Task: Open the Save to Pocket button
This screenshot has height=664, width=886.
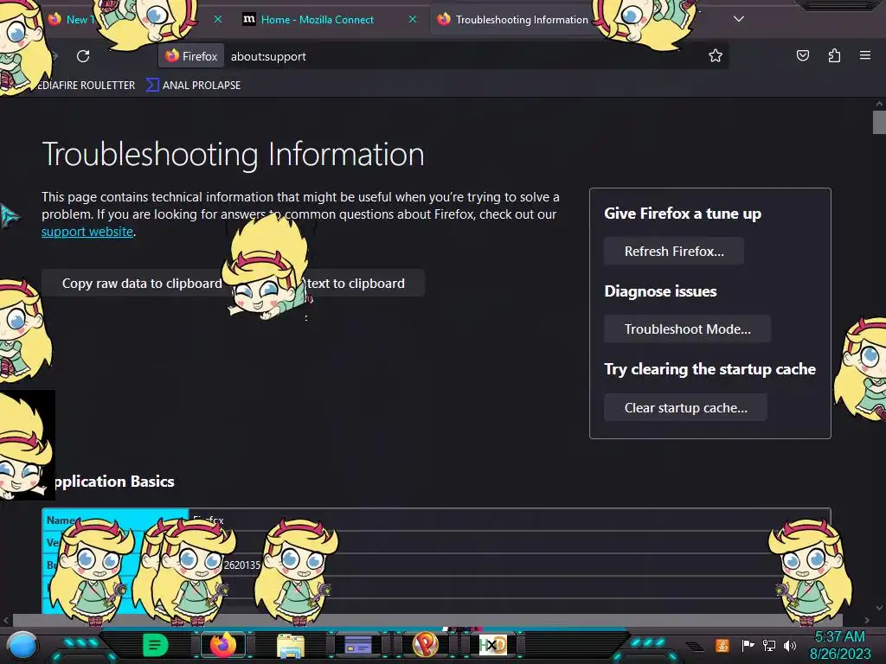Action: 802,55
